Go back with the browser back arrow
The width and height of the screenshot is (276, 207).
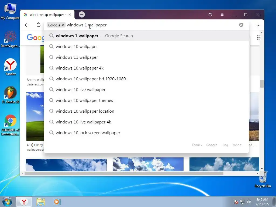click(x=27, y=25)
